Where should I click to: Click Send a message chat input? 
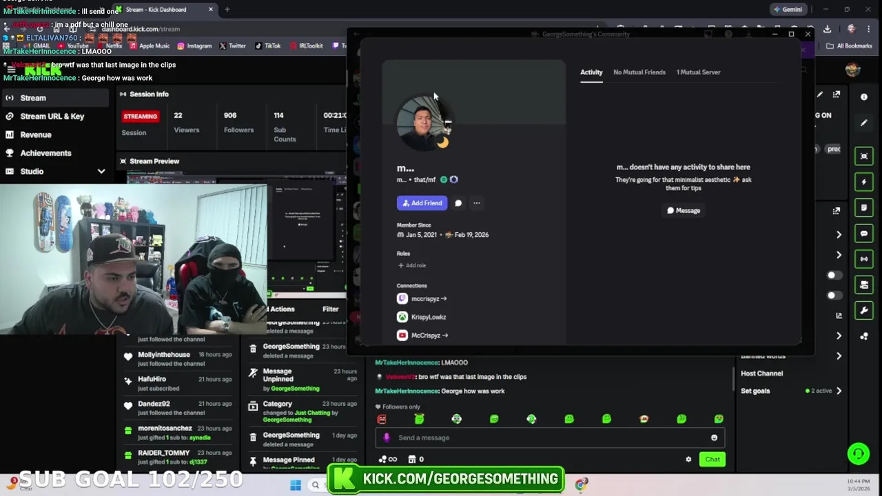pyautogui.click(x=550, y=438)
